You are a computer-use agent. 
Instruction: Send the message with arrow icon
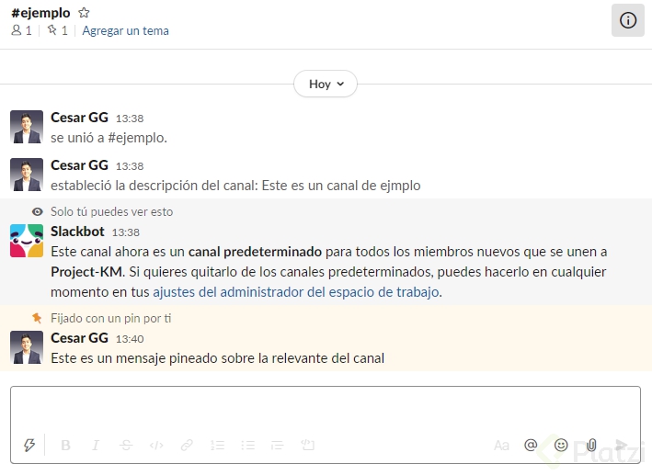[x=622, y=445]
